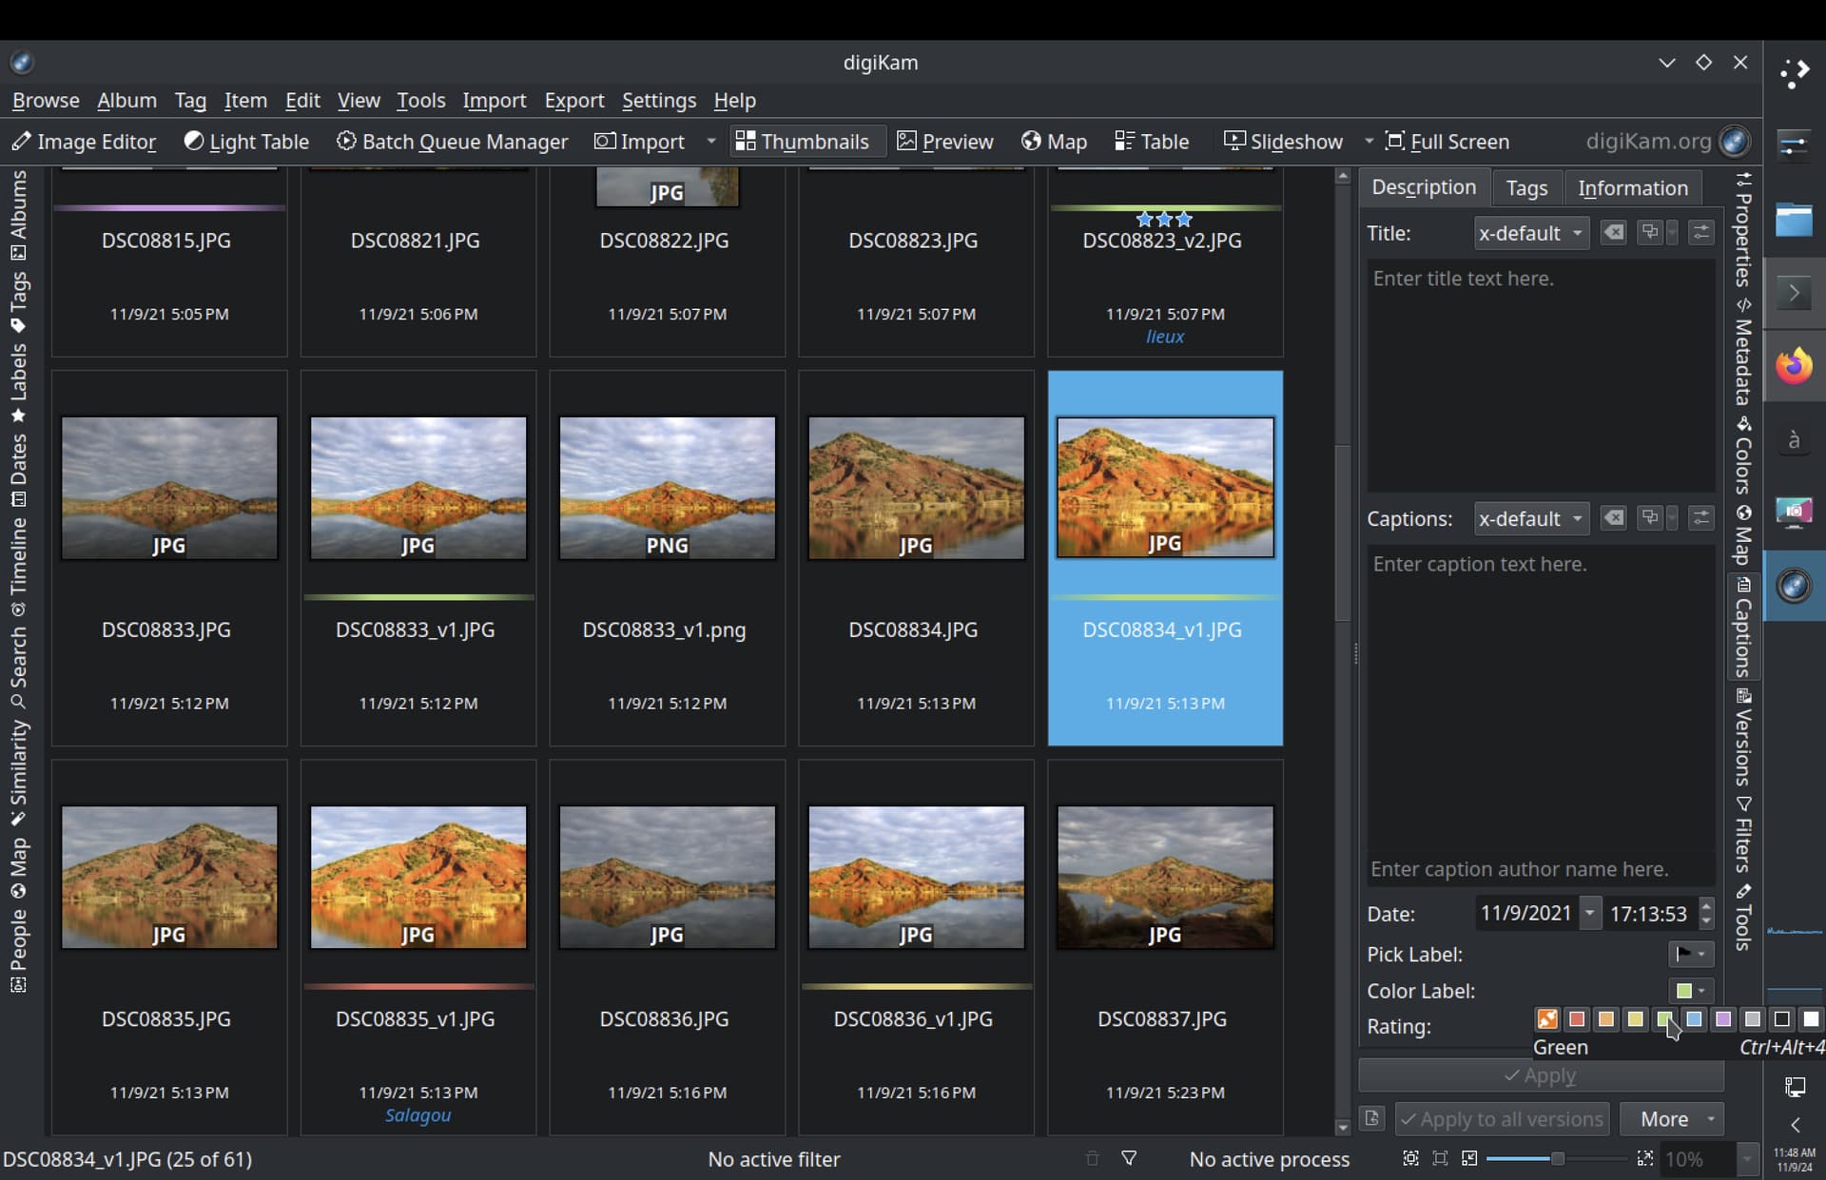This screenshot has width=1826, height=1180.
Task: Open Captions translation settings icon
Action: pos(1701,517)
